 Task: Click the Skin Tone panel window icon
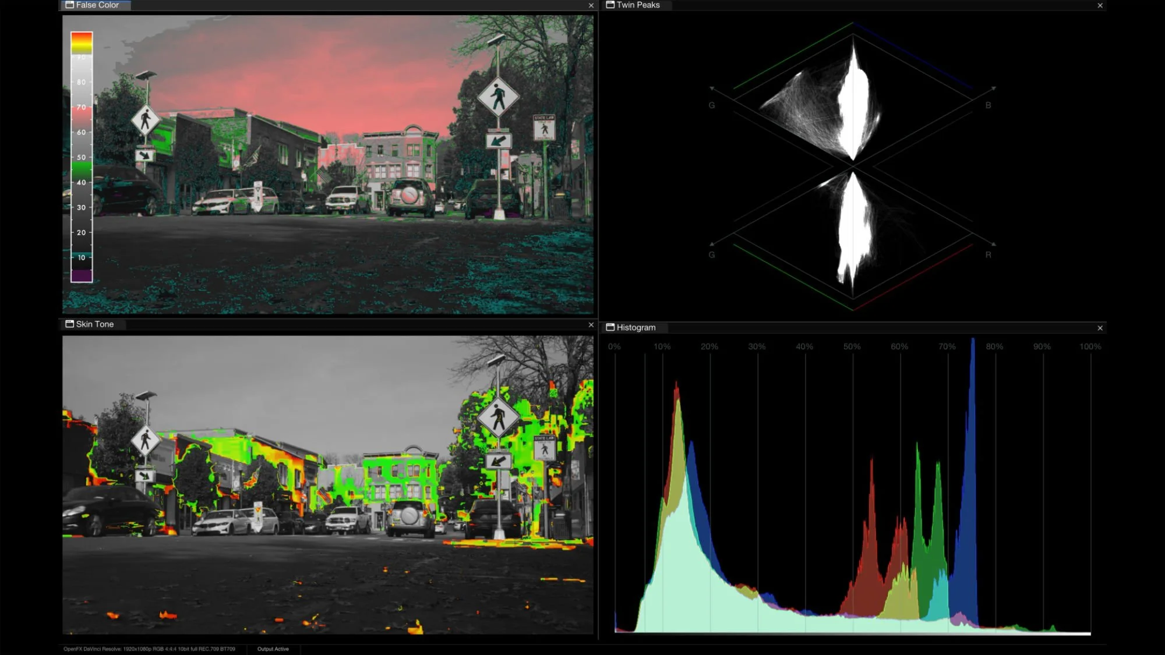[69, 324]
